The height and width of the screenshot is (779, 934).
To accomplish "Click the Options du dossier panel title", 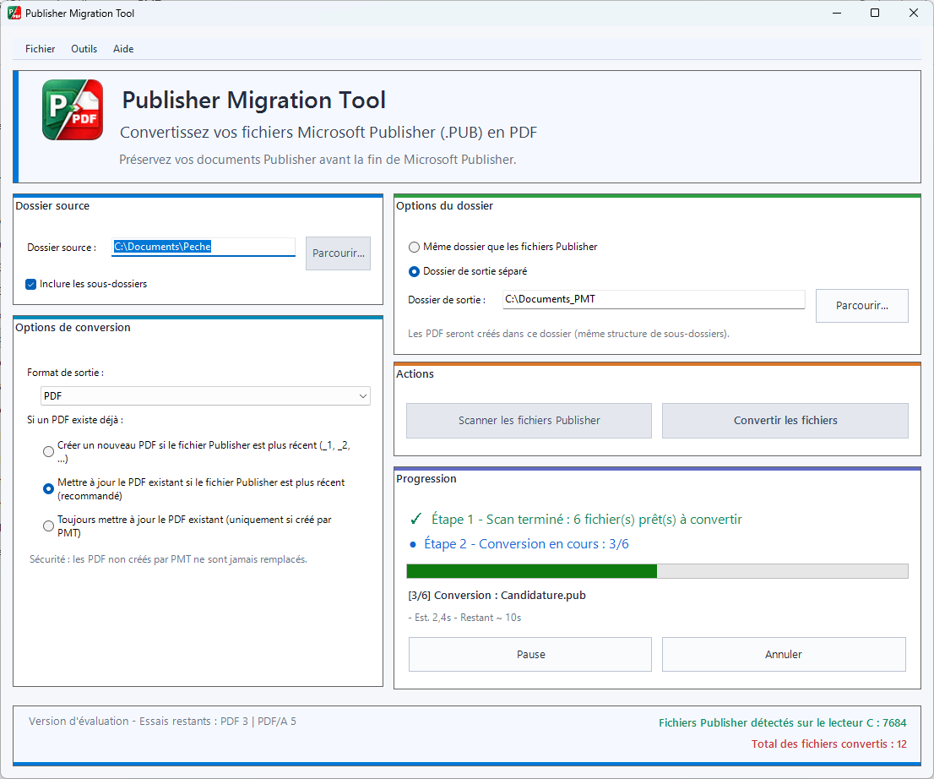I will point(444,205).
